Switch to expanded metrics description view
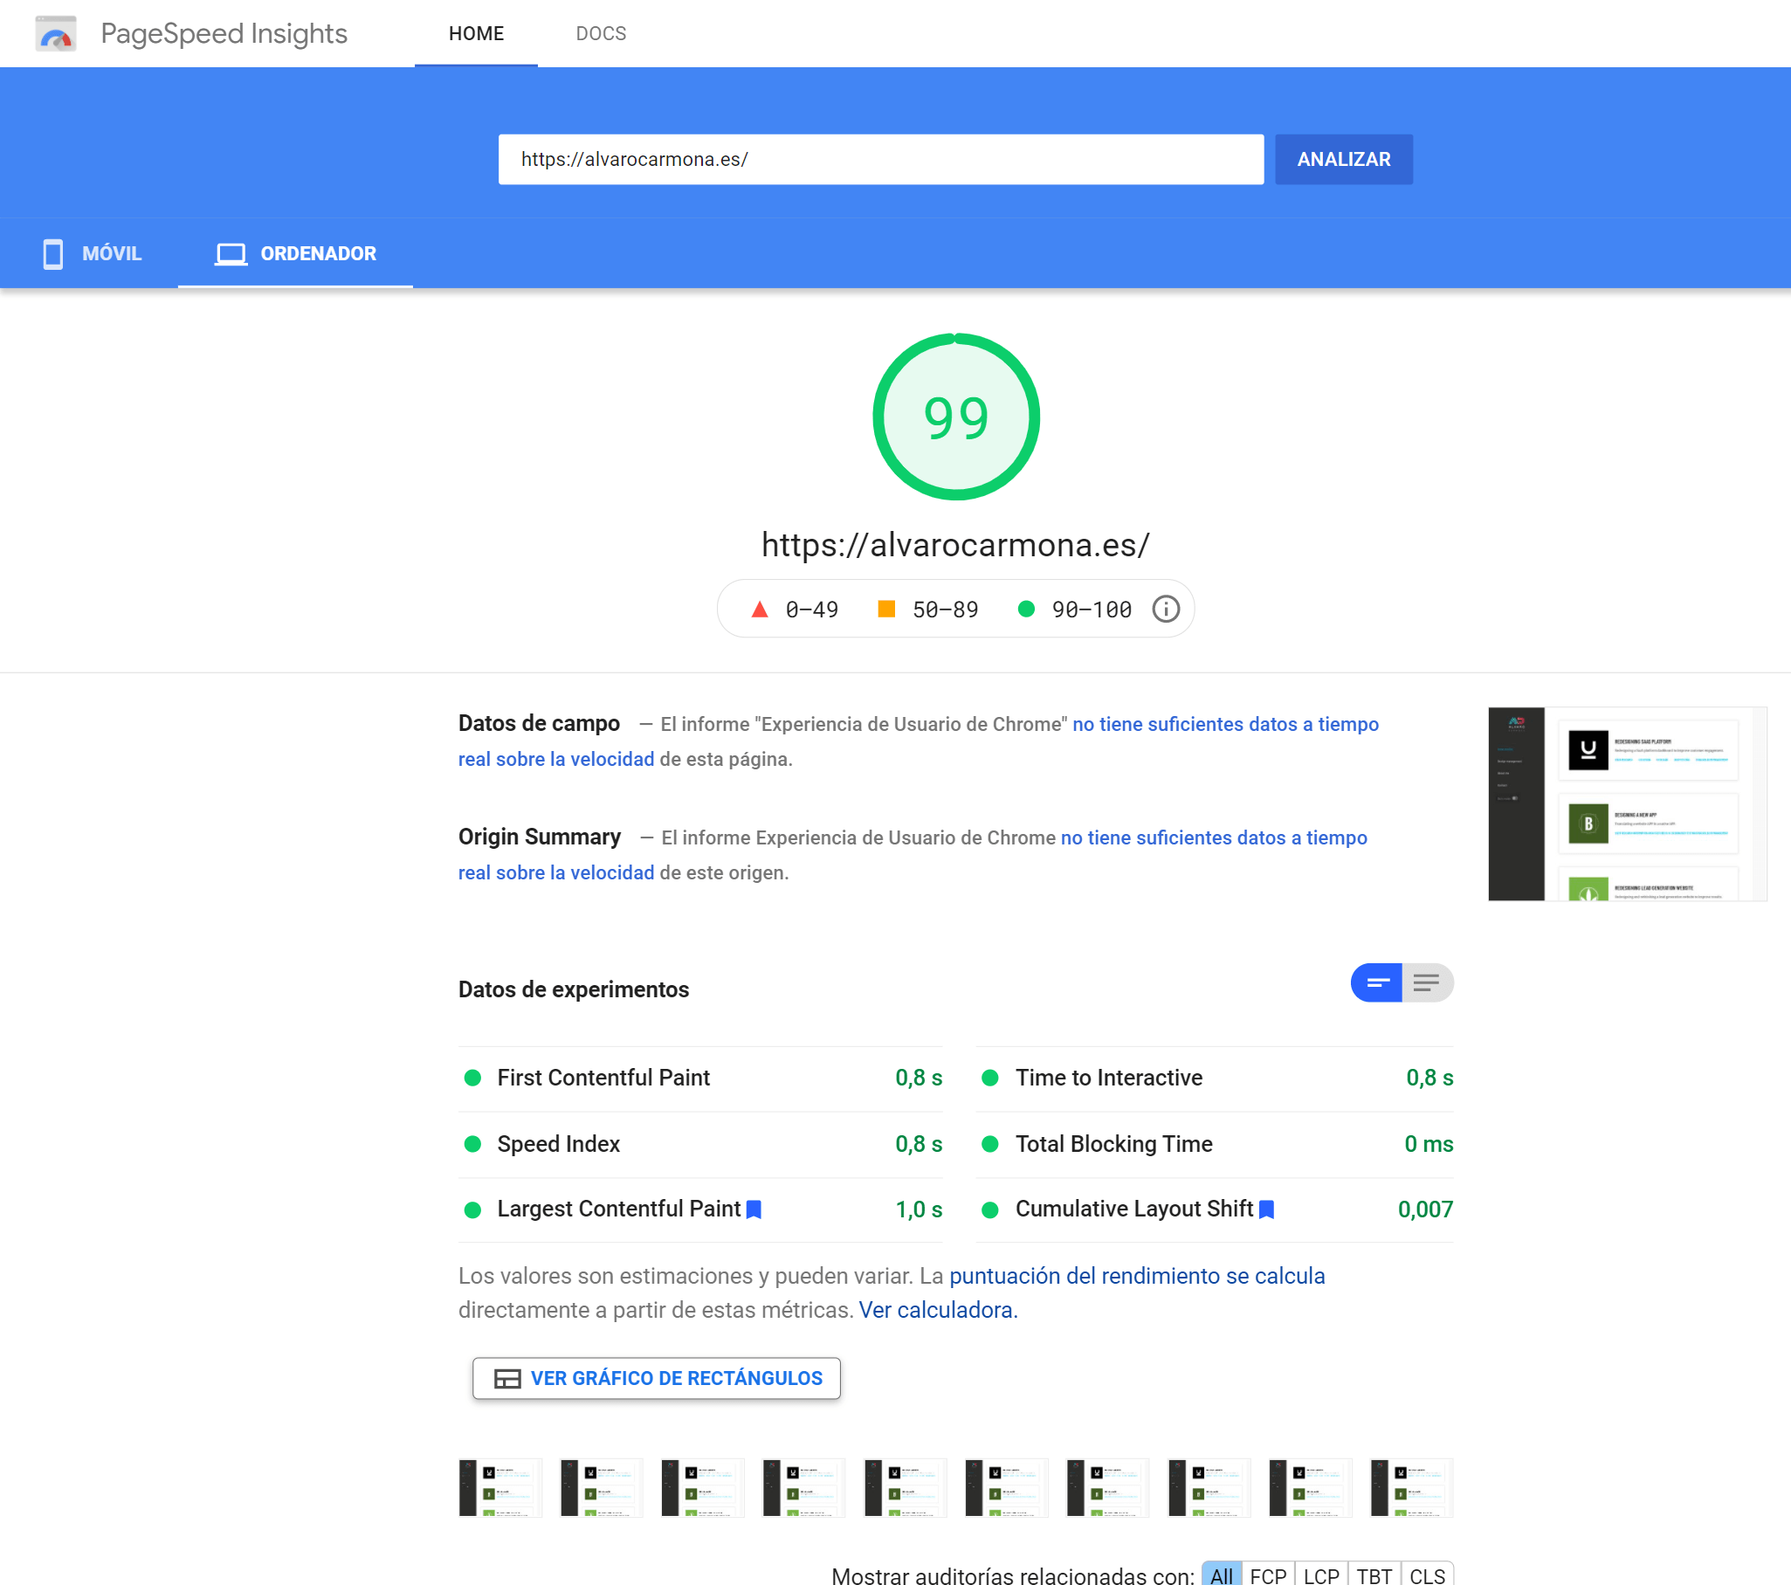 [1427, 982]
